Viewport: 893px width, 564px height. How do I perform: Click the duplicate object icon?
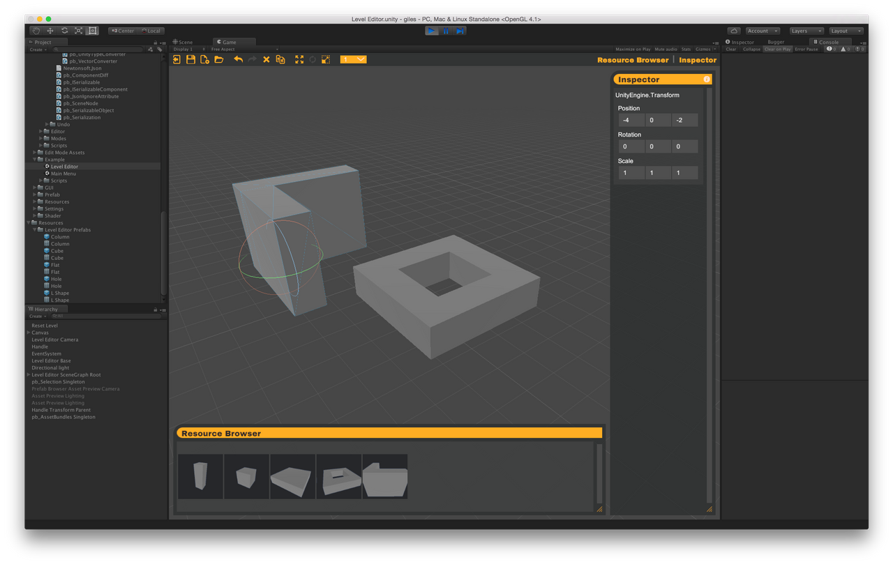(x=280, y=59)
